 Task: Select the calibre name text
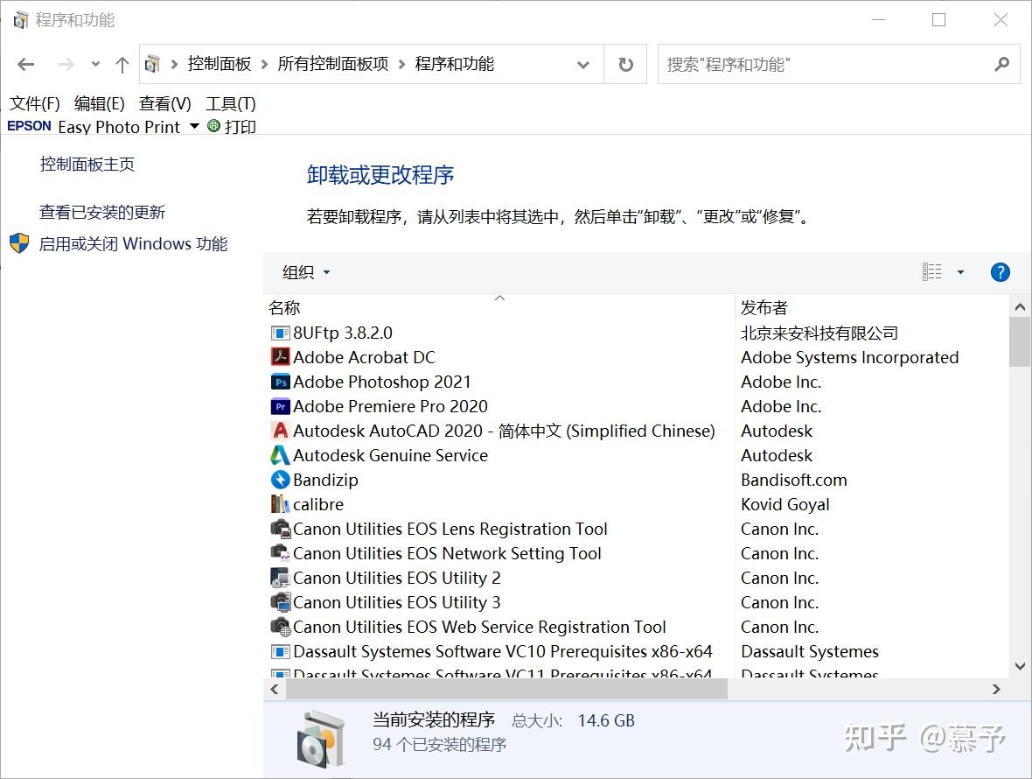317,504
